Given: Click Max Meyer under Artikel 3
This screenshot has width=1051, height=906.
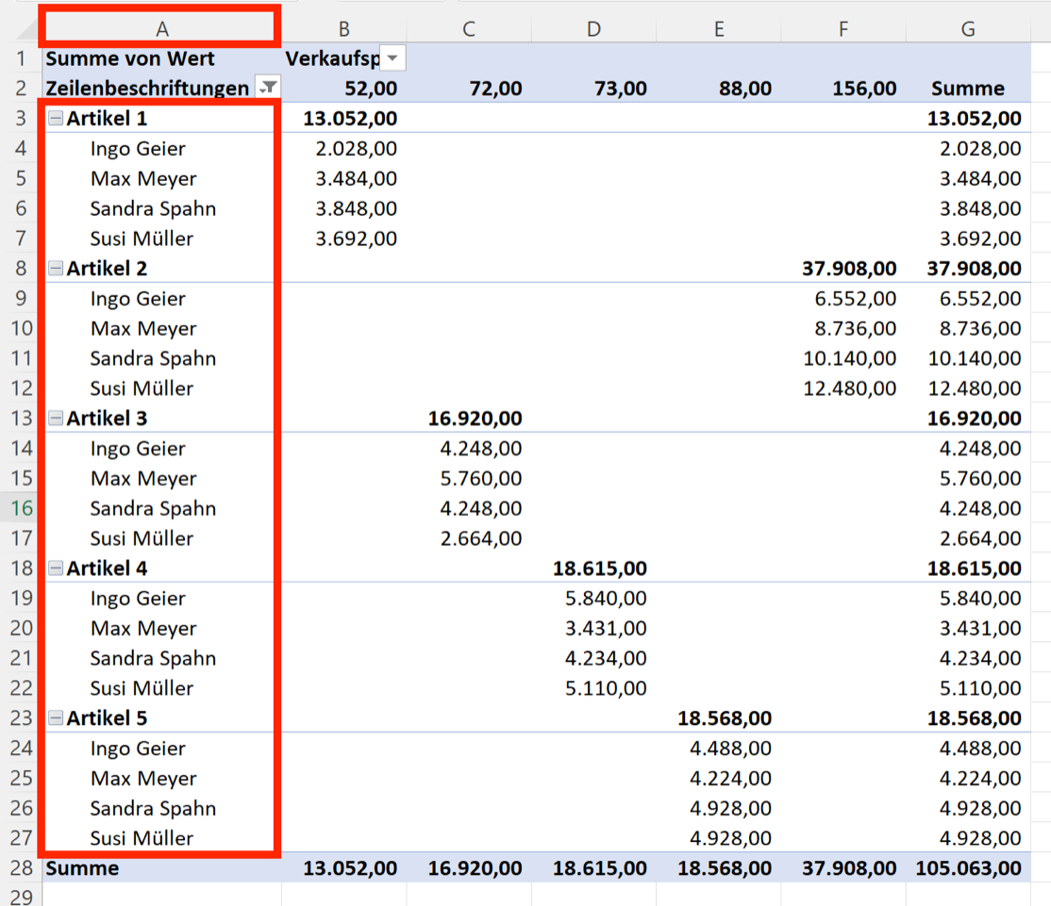Looking at the screenshot, I should pos(143,479).
